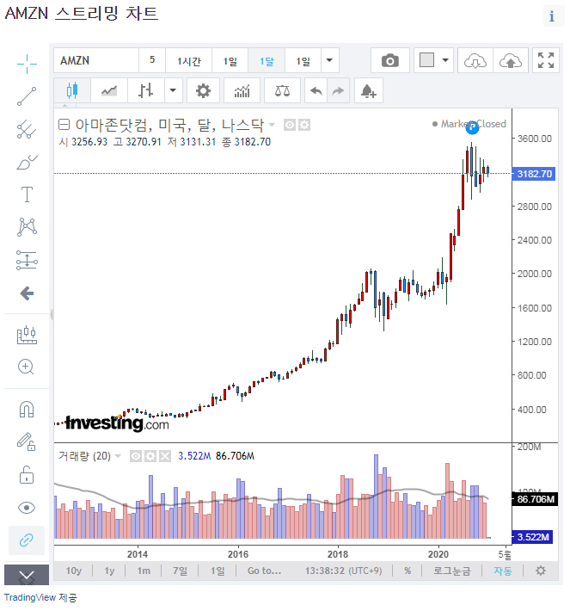The width and height of the screenshot is (570, 611).
Task: Click the 13:38:32 (UTC+9) timezone menu
Action: (343, 571)
